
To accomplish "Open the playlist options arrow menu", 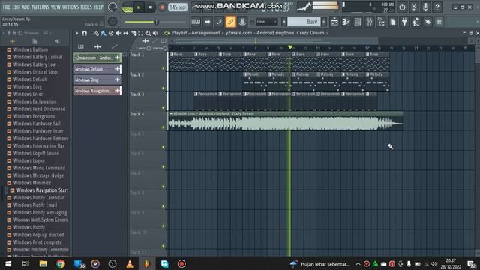I will pyautogui.click(x=76, y=33).
